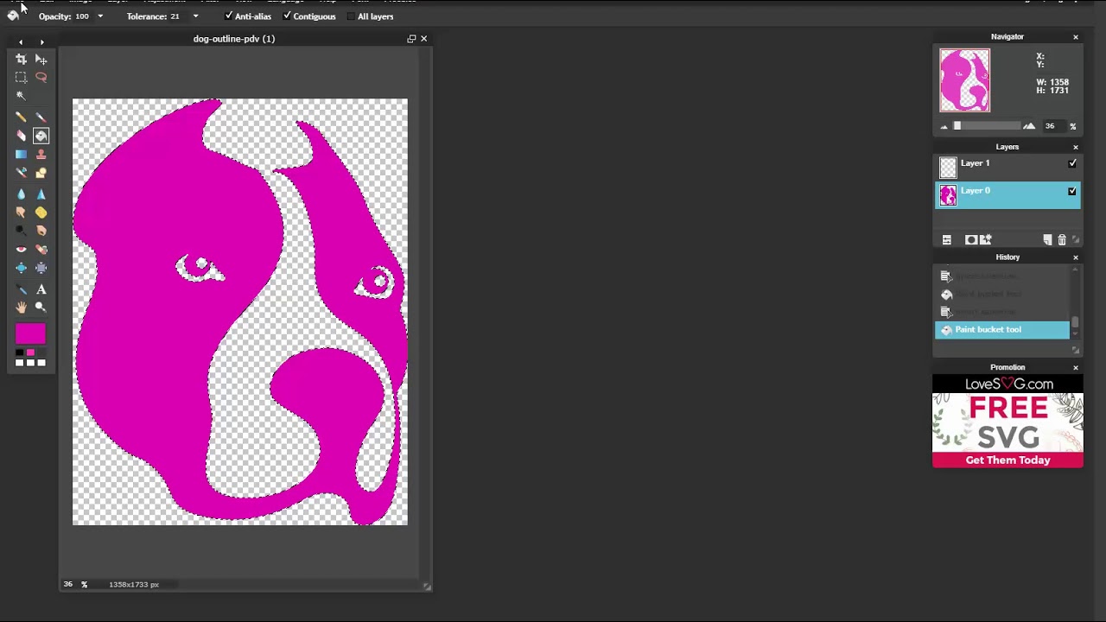Screen dimensions: 1106x622
Task: Disable the Anti-alias checkbox
Action: pyautogui.click(x=229, y=16)
